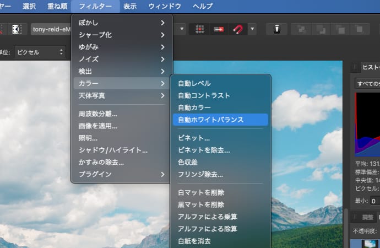Viewport: 380px width, 248px height.
Task: Click the ヒストグラム panel tab
Action: pyautogui.click(x=370, y=67)
